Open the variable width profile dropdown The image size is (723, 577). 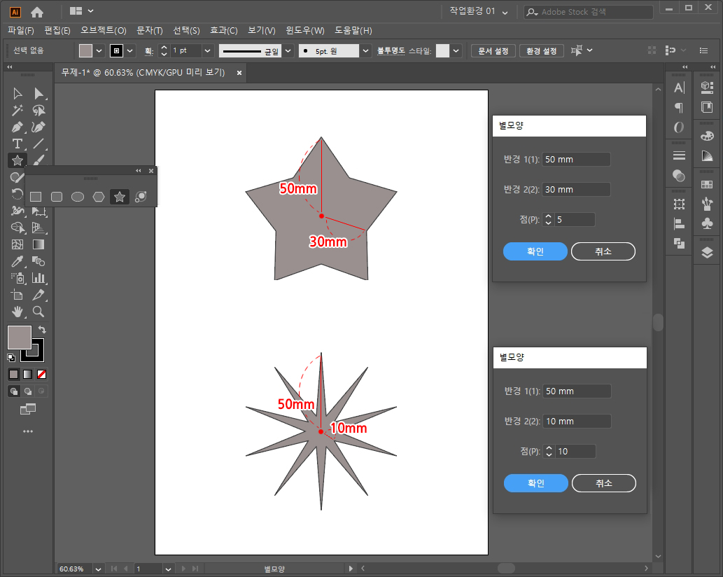[x=288, y=50]
